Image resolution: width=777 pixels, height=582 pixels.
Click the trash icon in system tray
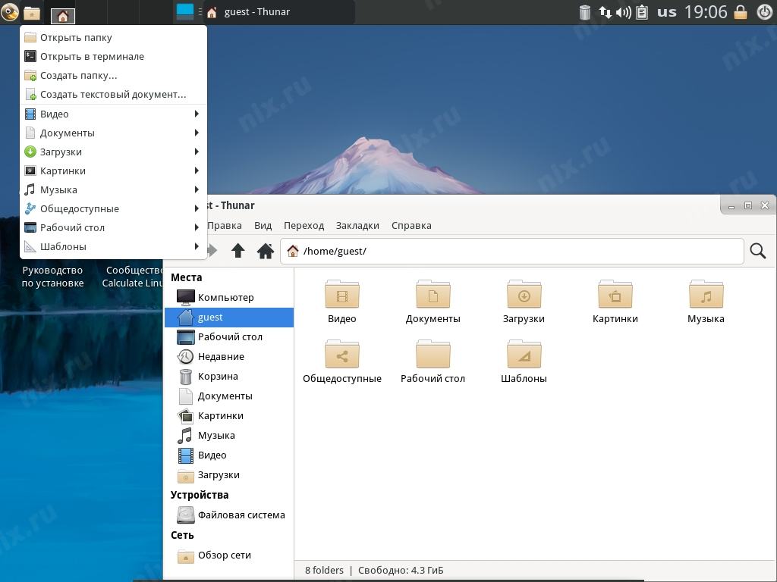(585, 12)
